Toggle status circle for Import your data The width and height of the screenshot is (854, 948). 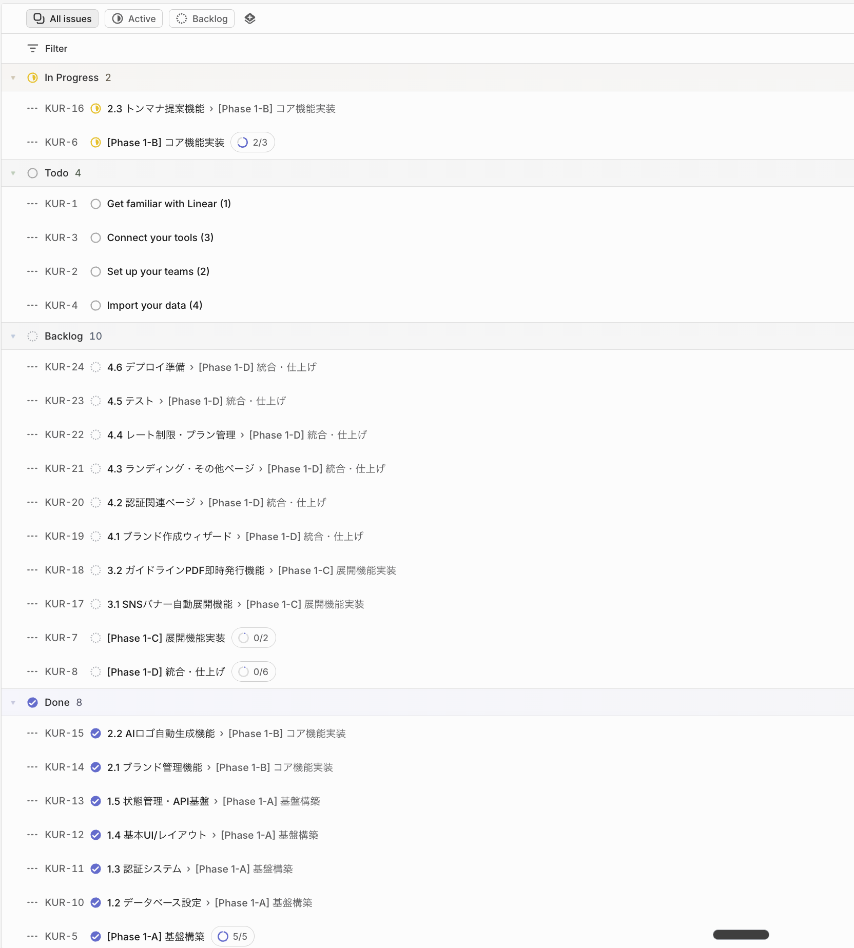[95, 306]
